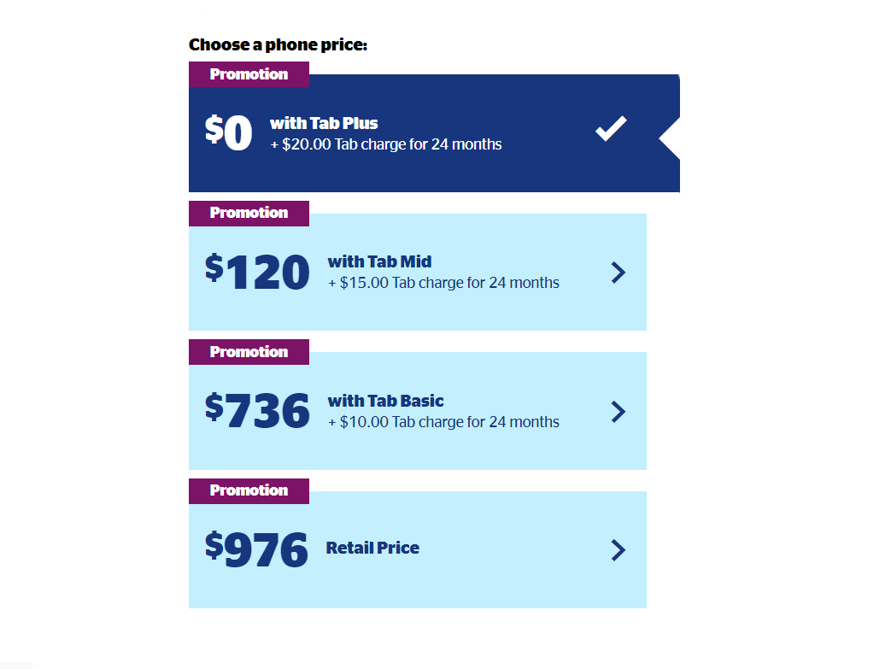Click the "Retail Price" label
Image resolution: width=891 pixels, height=669 pixels.
pos(372,548)
